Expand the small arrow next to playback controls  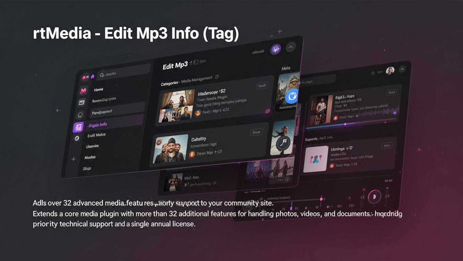point(349,197)
